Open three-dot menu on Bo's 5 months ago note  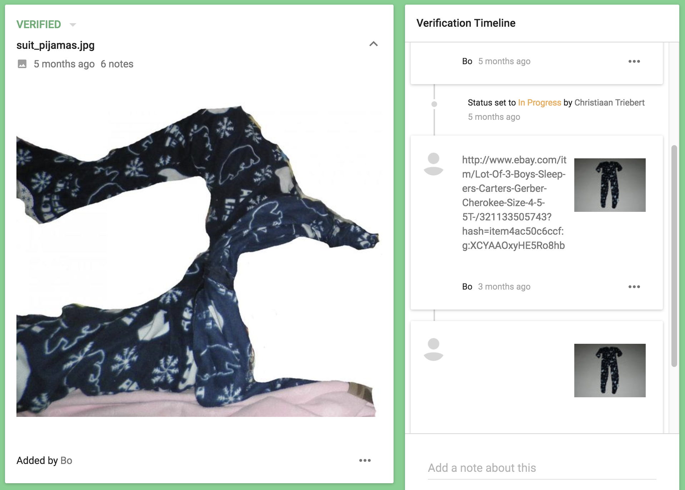click(x=634, y=61)
